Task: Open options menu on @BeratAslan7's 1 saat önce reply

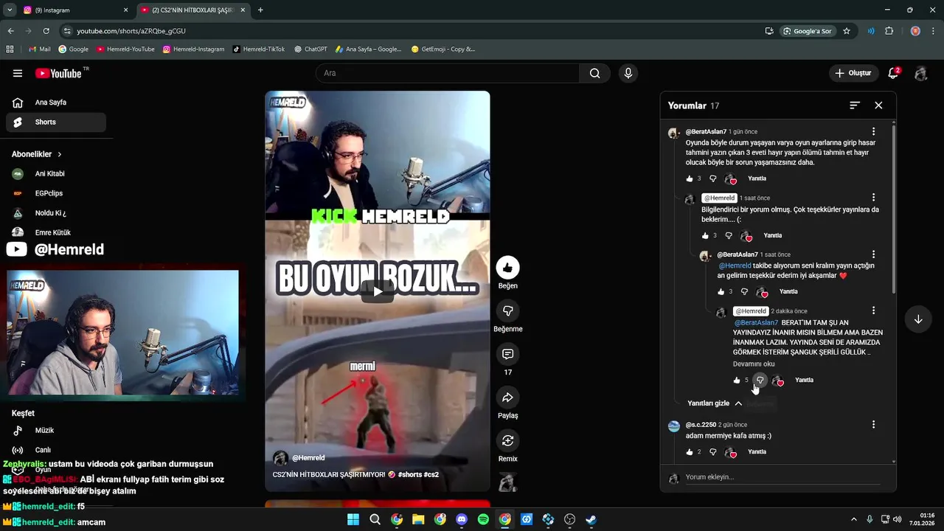Action: [873, 254]
